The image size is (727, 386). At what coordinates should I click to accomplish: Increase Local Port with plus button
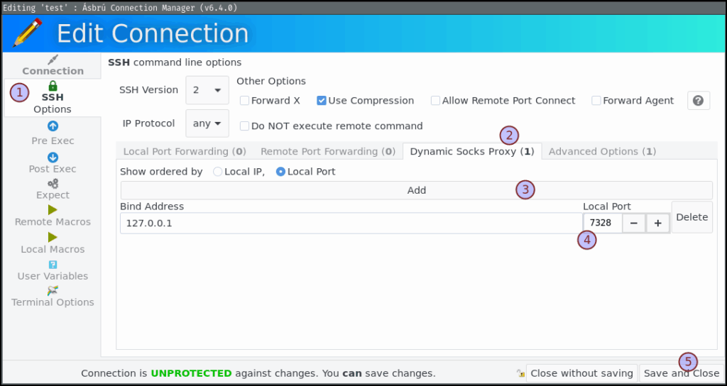(658, 224)
